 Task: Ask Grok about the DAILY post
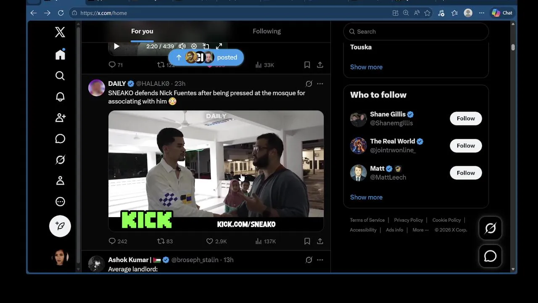[x=309, y=84]
